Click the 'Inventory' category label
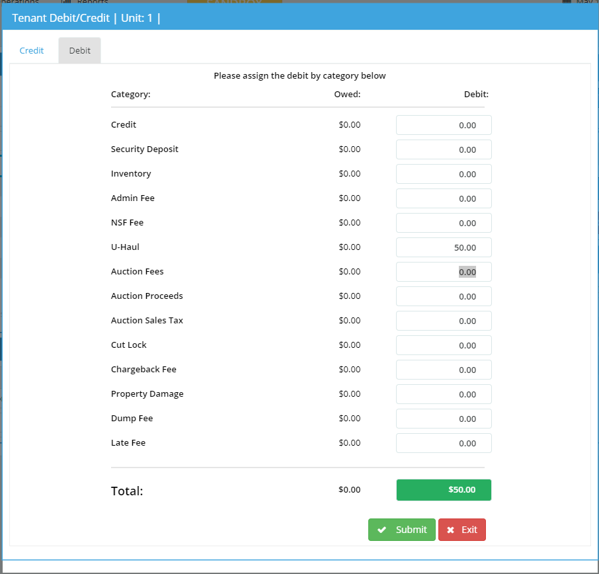 point(131,173)
